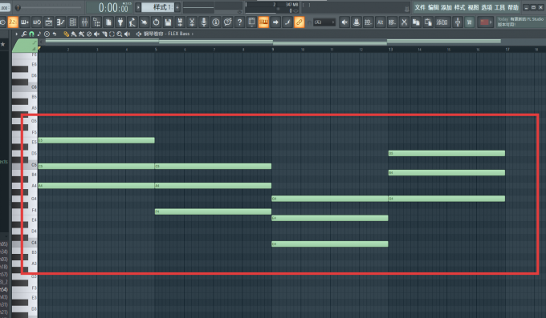
Task: Toggle the green magnet snap icon
Action: pyautogui.click(x=31, y=34)
